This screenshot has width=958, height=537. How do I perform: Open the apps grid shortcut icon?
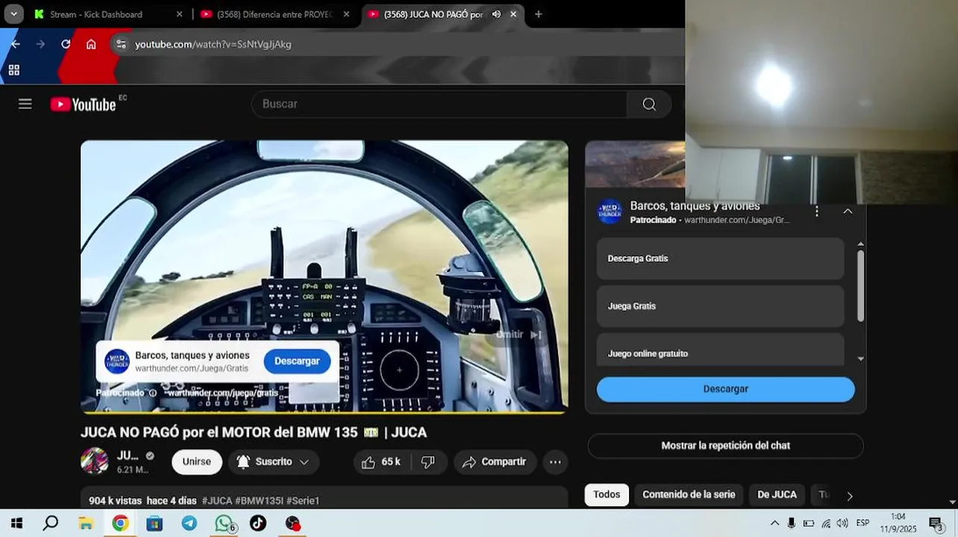[13, 70]
